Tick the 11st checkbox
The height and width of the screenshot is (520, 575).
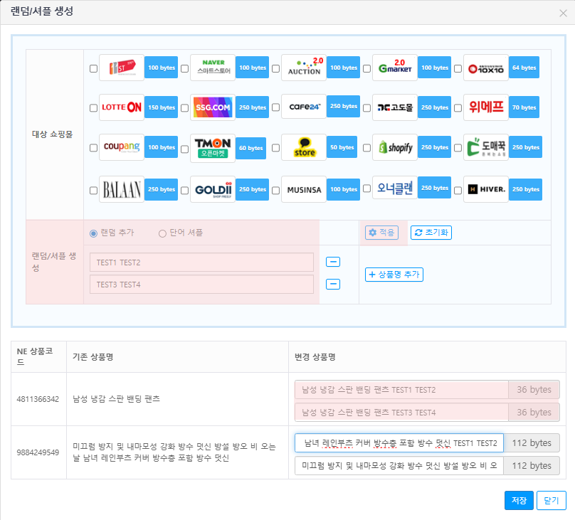pos(93,68)
